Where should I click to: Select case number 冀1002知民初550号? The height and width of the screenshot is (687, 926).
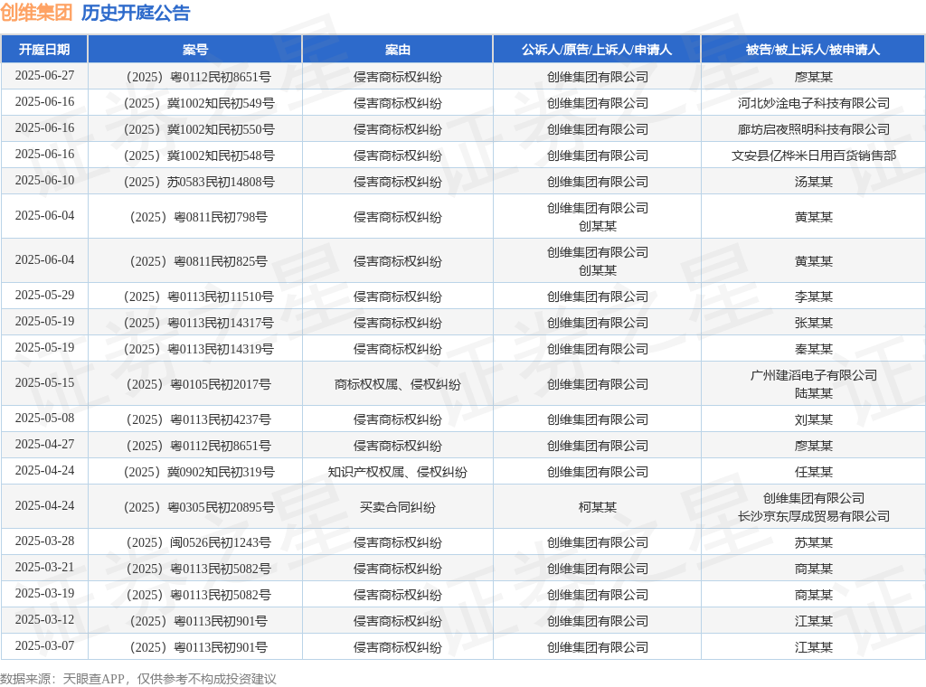click(x=199, y=129)
